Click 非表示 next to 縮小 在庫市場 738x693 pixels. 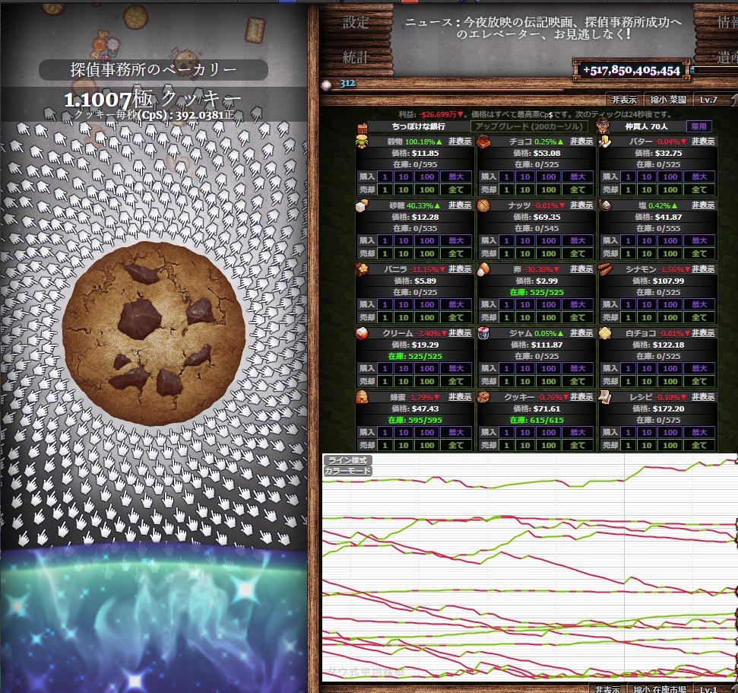tap(607, 688)
